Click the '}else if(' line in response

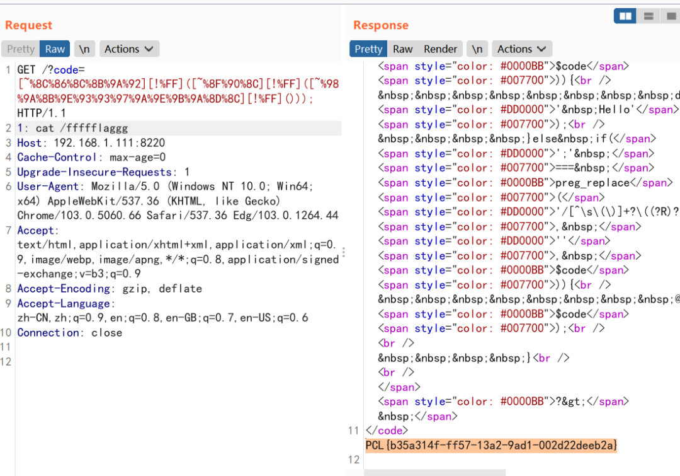click(516, 139)
